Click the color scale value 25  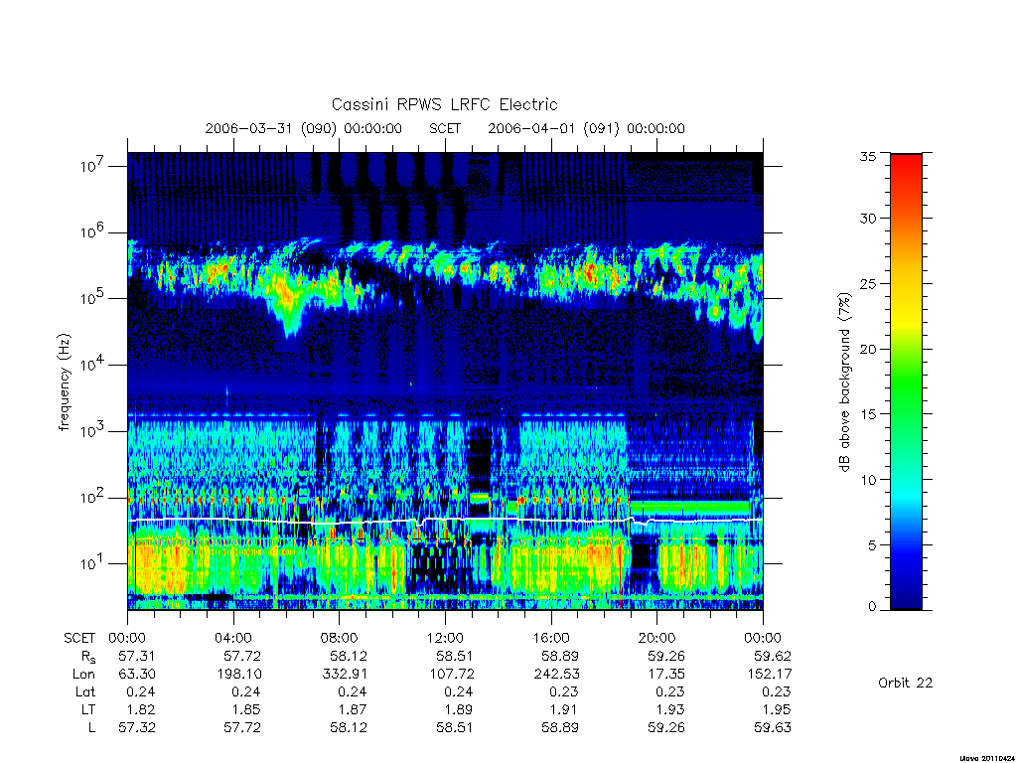(x=868, y=283)
